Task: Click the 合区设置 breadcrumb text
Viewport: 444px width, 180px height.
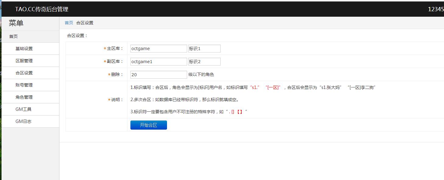Action: [x=85, y=23]
